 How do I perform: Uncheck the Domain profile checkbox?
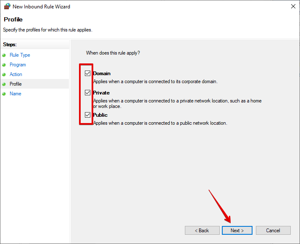pos(87,73)
